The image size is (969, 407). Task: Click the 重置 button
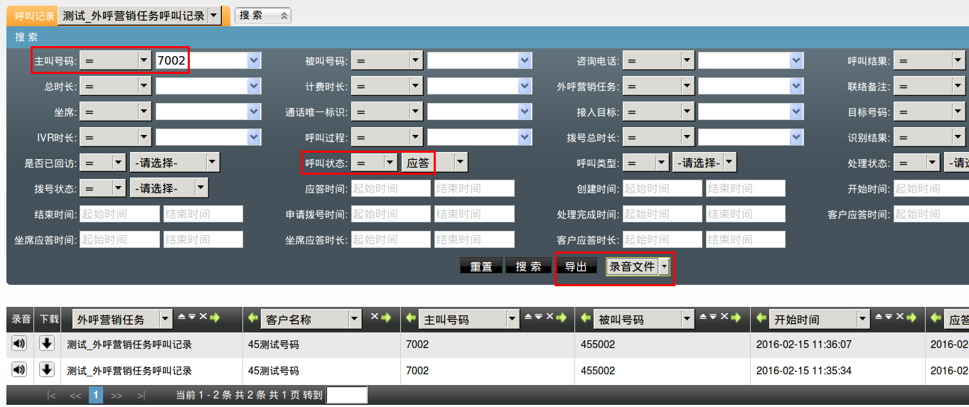click(481, 266)
